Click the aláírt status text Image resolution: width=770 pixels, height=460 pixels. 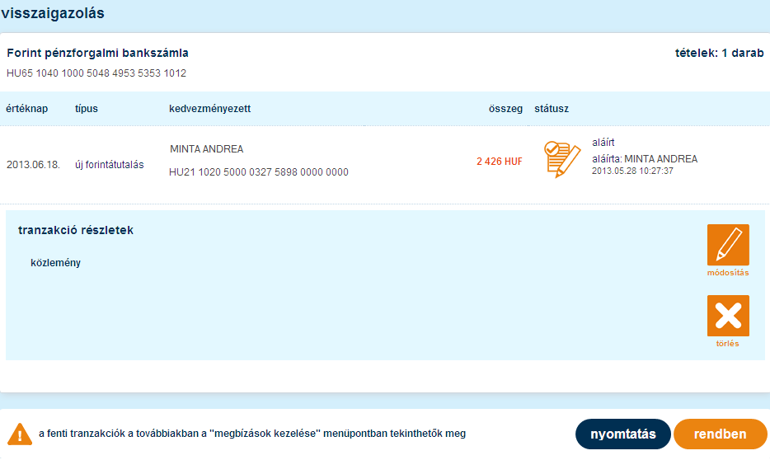pos(603,143)
